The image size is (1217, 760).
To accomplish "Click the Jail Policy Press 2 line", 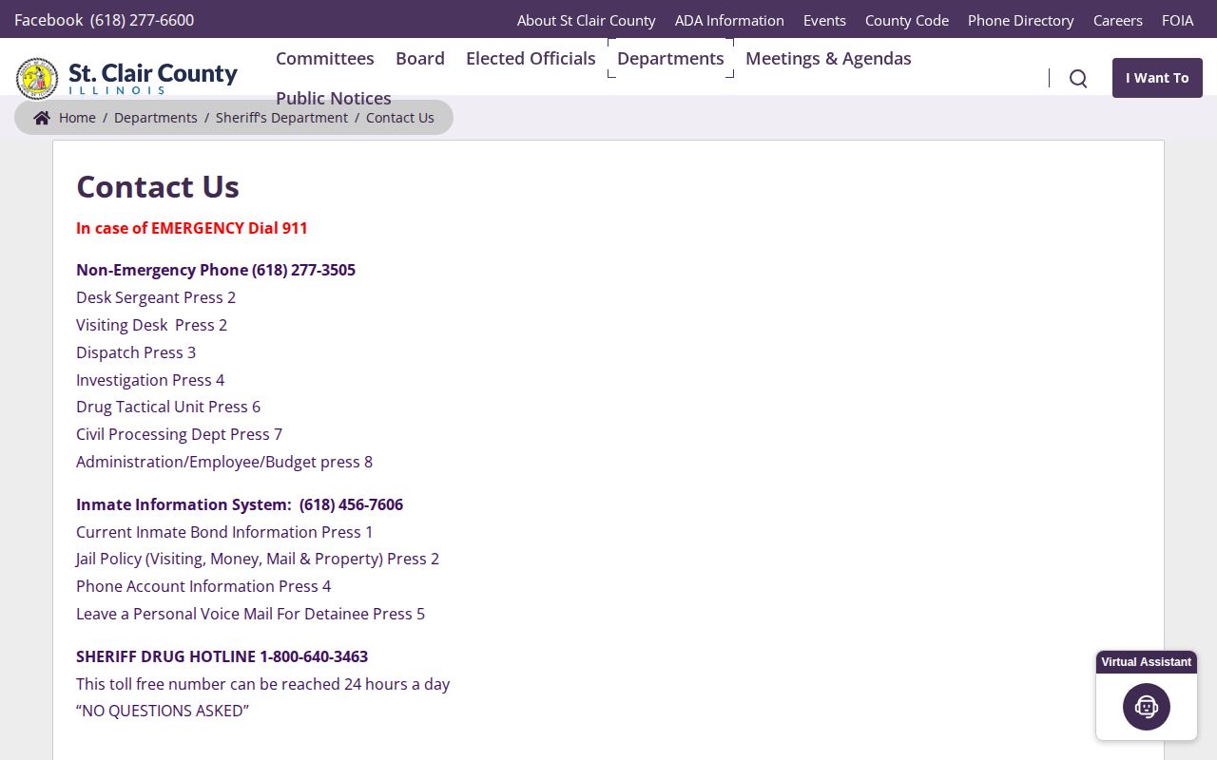I will click(258, 559).
